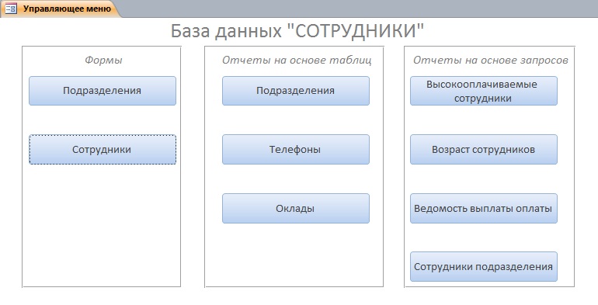Click the form icon on the Управляющее меню tab
598x305 pixels.
(11, 8)
